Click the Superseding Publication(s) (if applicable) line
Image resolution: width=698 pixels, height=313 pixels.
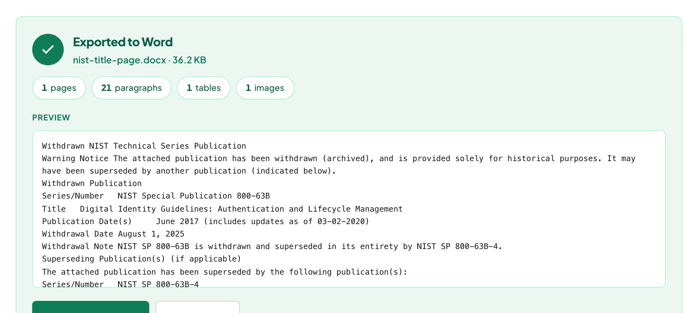tap(141, 259)
